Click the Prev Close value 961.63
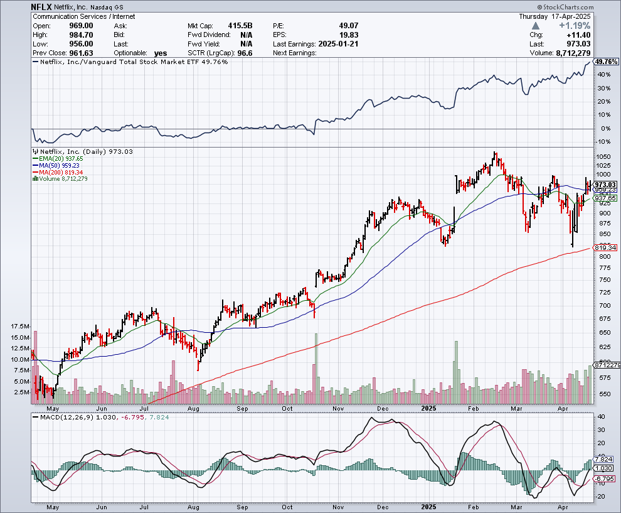This screenshot has width=621, height=513. tap(81, 53)
